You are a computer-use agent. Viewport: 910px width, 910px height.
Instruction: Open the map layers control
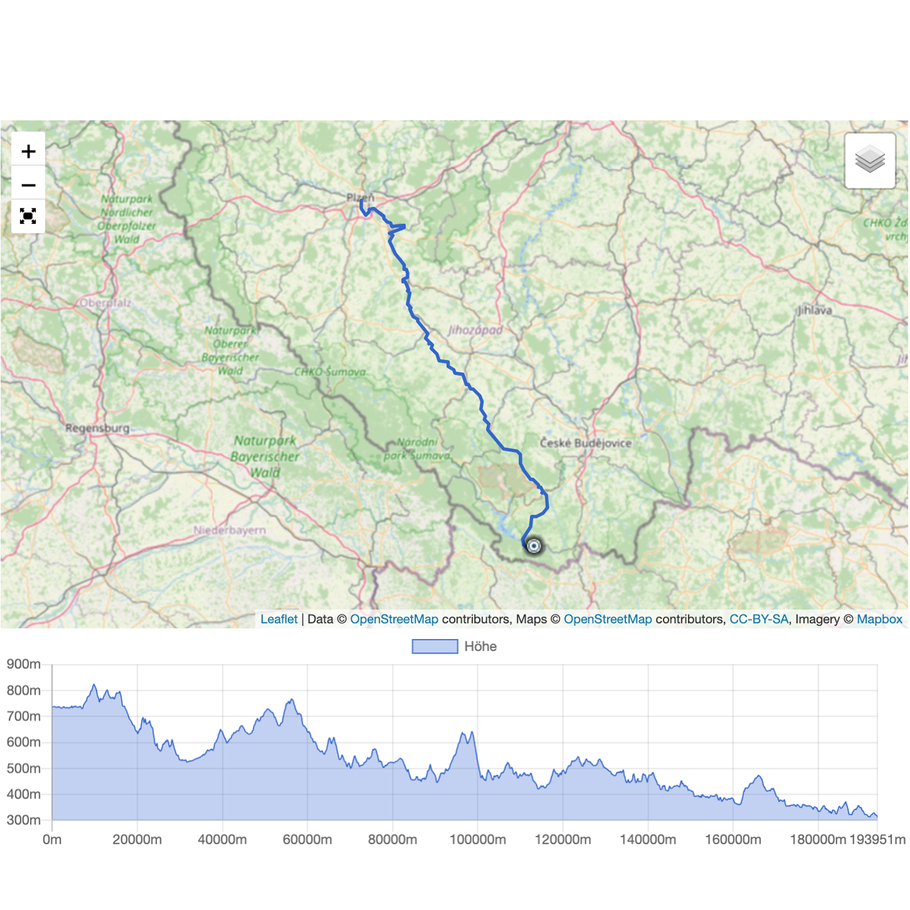869,160
